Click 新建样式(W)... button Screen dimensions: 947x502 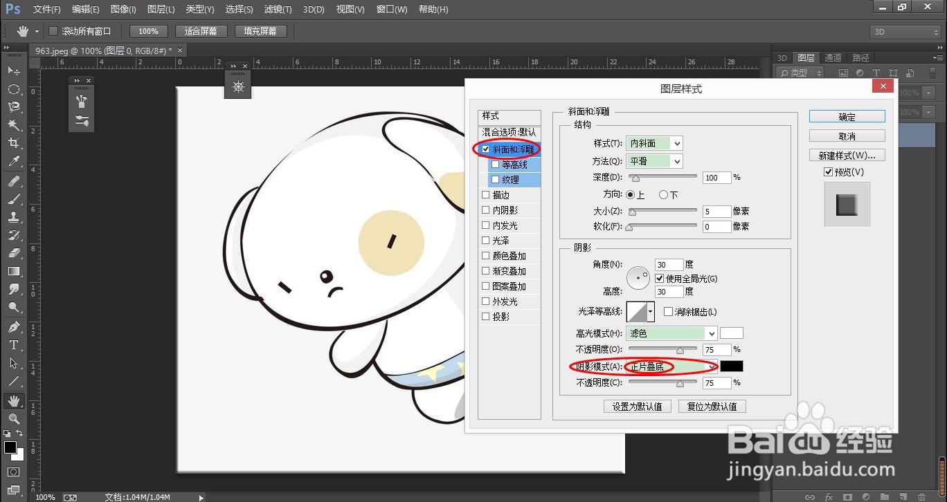tap(847, 155)
